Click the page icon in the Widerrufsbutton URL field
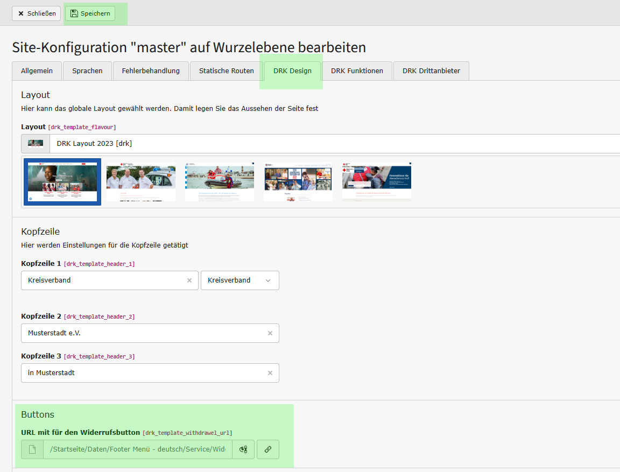 coord(32,449)
